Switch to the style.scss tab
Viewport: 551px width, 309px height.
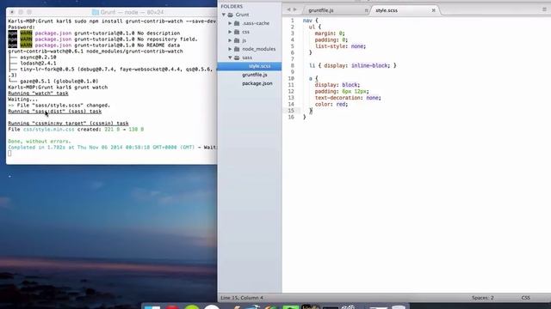(x=387, y=10)
